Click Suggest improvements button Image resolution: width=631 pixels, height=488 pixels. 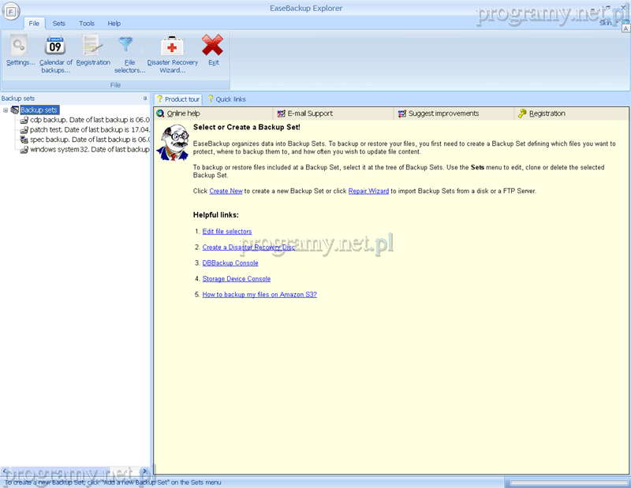pos(442,114)
